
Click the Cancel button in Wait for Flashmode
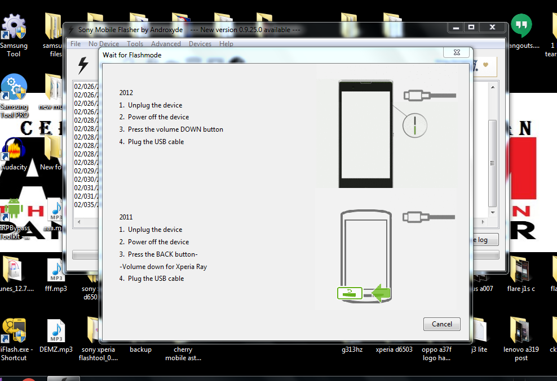pos(441,324)
